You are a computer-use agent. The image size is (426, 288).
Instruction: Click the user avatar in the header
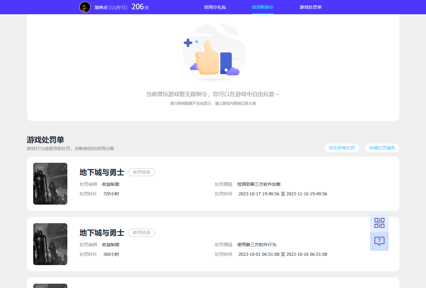(85, 7)
